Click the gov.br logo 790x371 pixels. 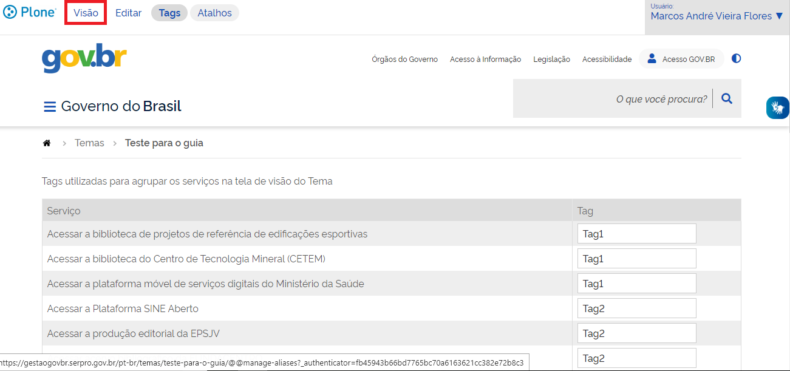point(84,58)
